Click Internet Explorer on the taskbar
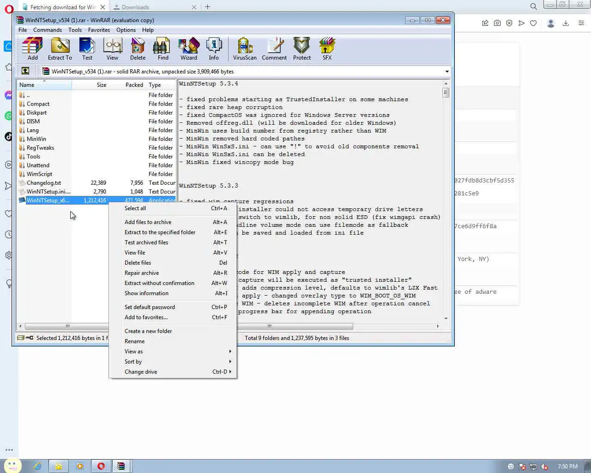The image size is (591, 473). [37, 466]
